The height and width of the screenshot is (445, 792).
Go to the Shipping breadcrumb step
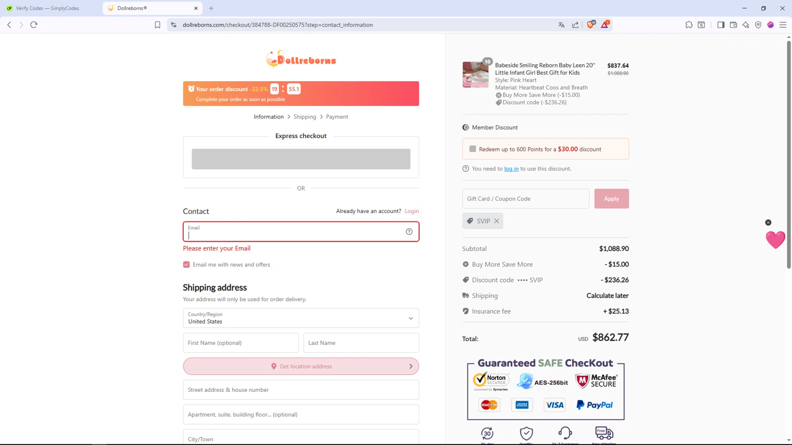305,117
